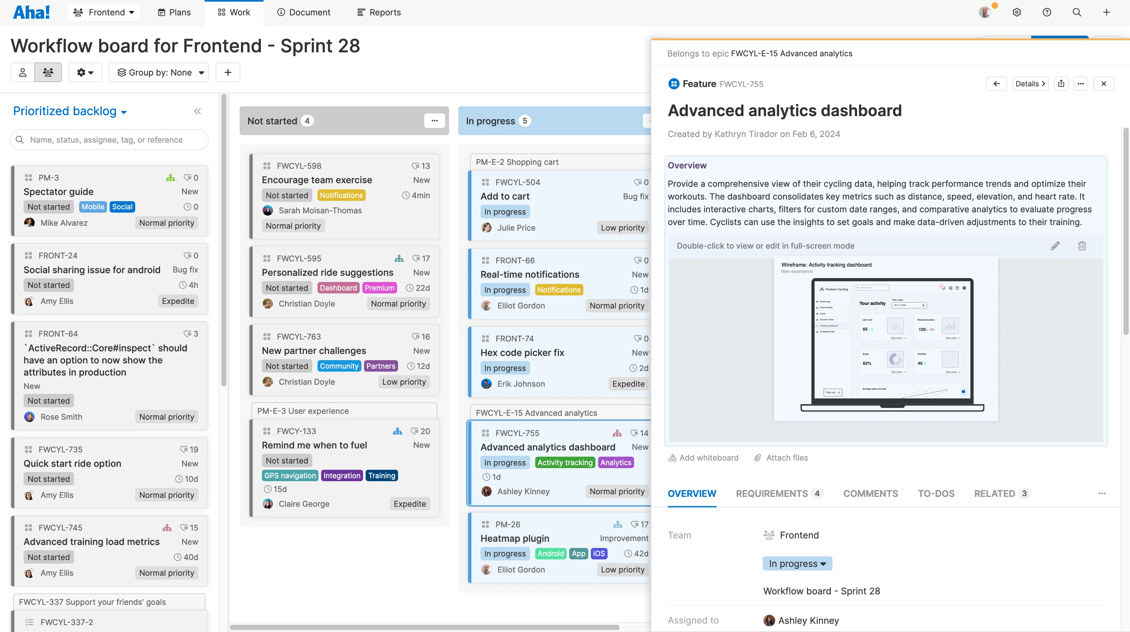
Task: Click the back arrow in the feature drawer
Action: (x=997, y=83)
